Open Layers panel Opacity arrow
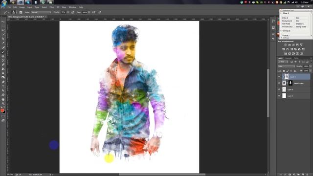The image size is (313, 176). pyautogui.click(x=311, y=66)
